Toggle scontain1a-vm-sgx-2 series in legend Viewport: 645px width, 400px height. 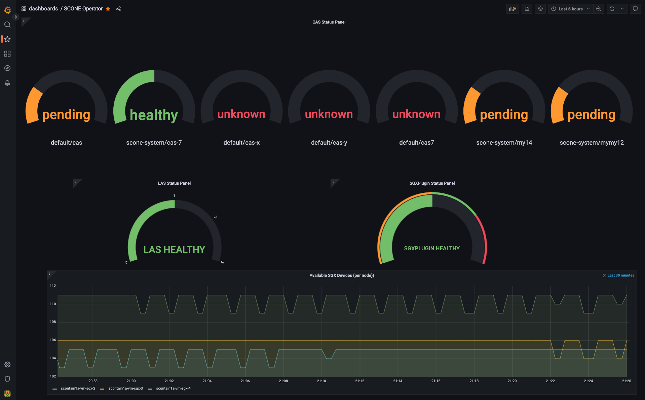(78, 388)
